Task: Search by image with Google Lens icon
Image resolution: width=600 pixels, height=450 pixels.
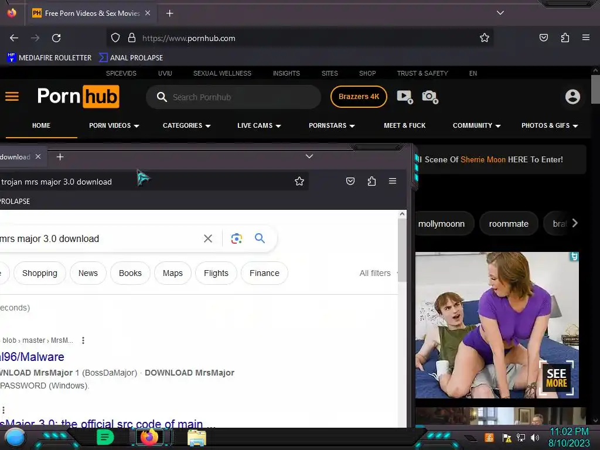Action: [x=237, y=238]
